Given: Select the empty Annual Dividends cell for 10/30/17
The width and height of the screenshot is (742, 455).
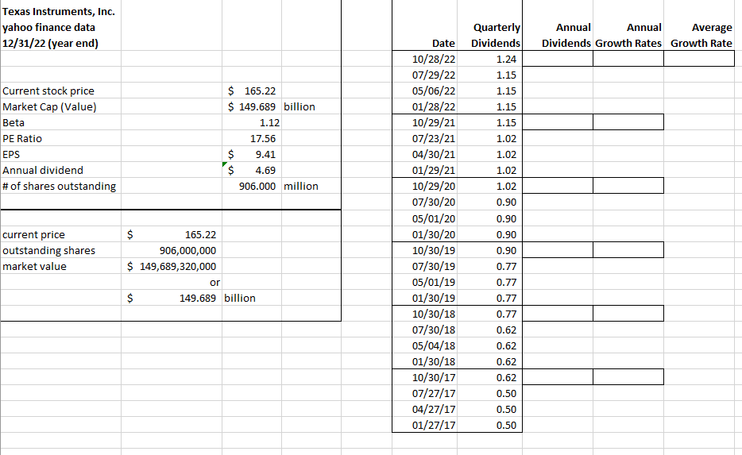Looking at the screenshot, I should [558, 377].
